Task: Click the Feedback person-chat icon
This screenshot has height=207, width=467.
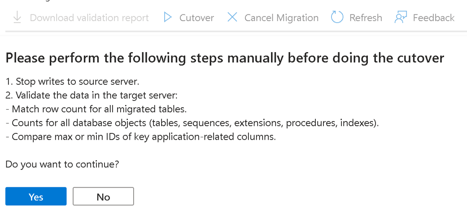Action: (x=401, y=18)
